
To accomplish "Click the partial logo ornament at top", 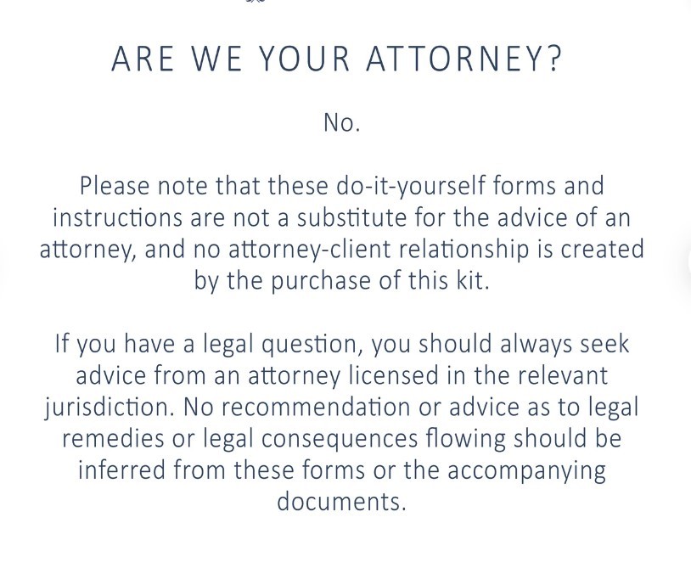I will pos(256,2).
